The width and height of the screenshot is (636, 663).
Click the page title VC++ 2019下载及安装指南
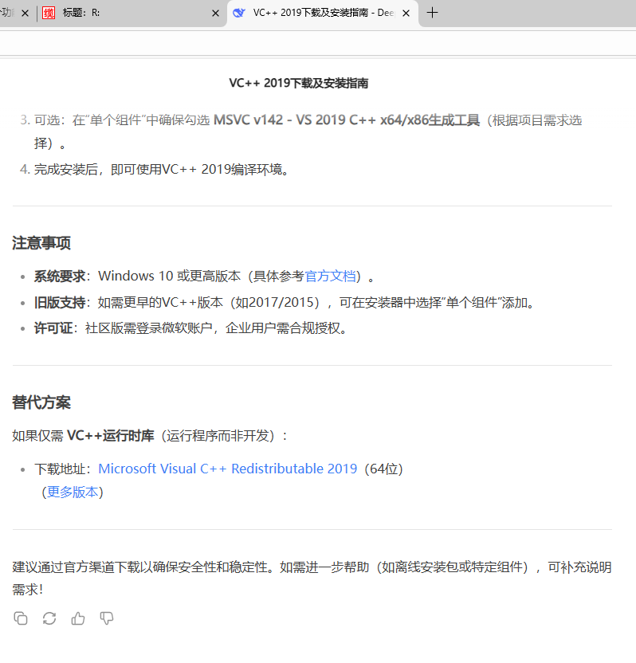[299, 83]
